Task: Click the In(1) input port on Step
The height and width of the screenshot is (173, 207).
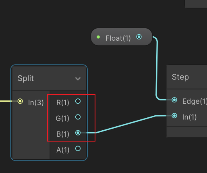Action: pyautogui.click(x=174, y=116)
